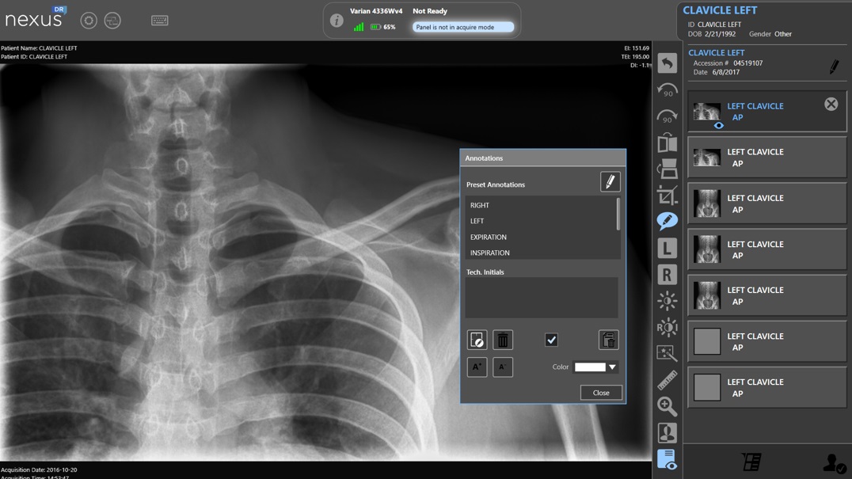Select the crop tool

(x=668, y=196)
